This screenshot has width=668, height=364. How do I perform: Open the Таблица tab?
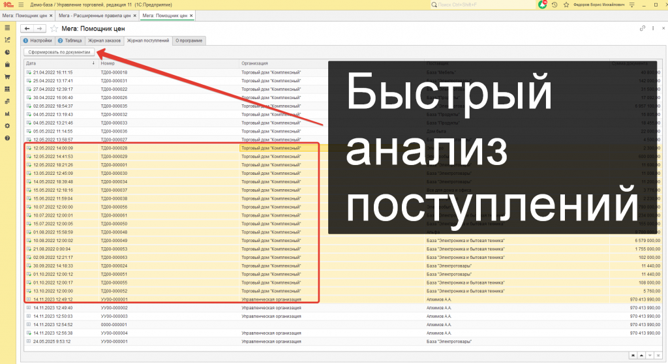click(70, 40)
